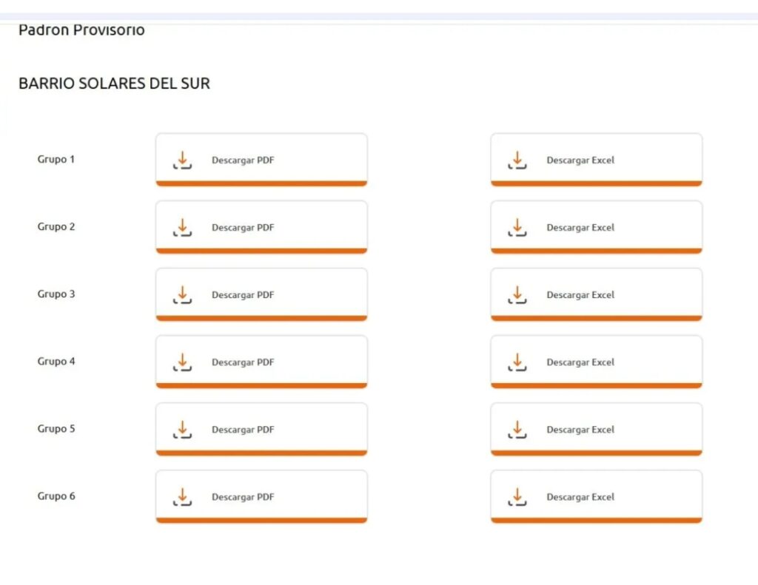Click the download icon for Grupo 3 Excel

(517, 294)
